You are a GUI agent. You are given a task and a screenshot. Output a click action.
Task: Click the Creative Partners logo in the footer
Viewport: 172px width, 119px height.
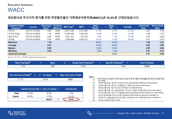coord(17,113)
